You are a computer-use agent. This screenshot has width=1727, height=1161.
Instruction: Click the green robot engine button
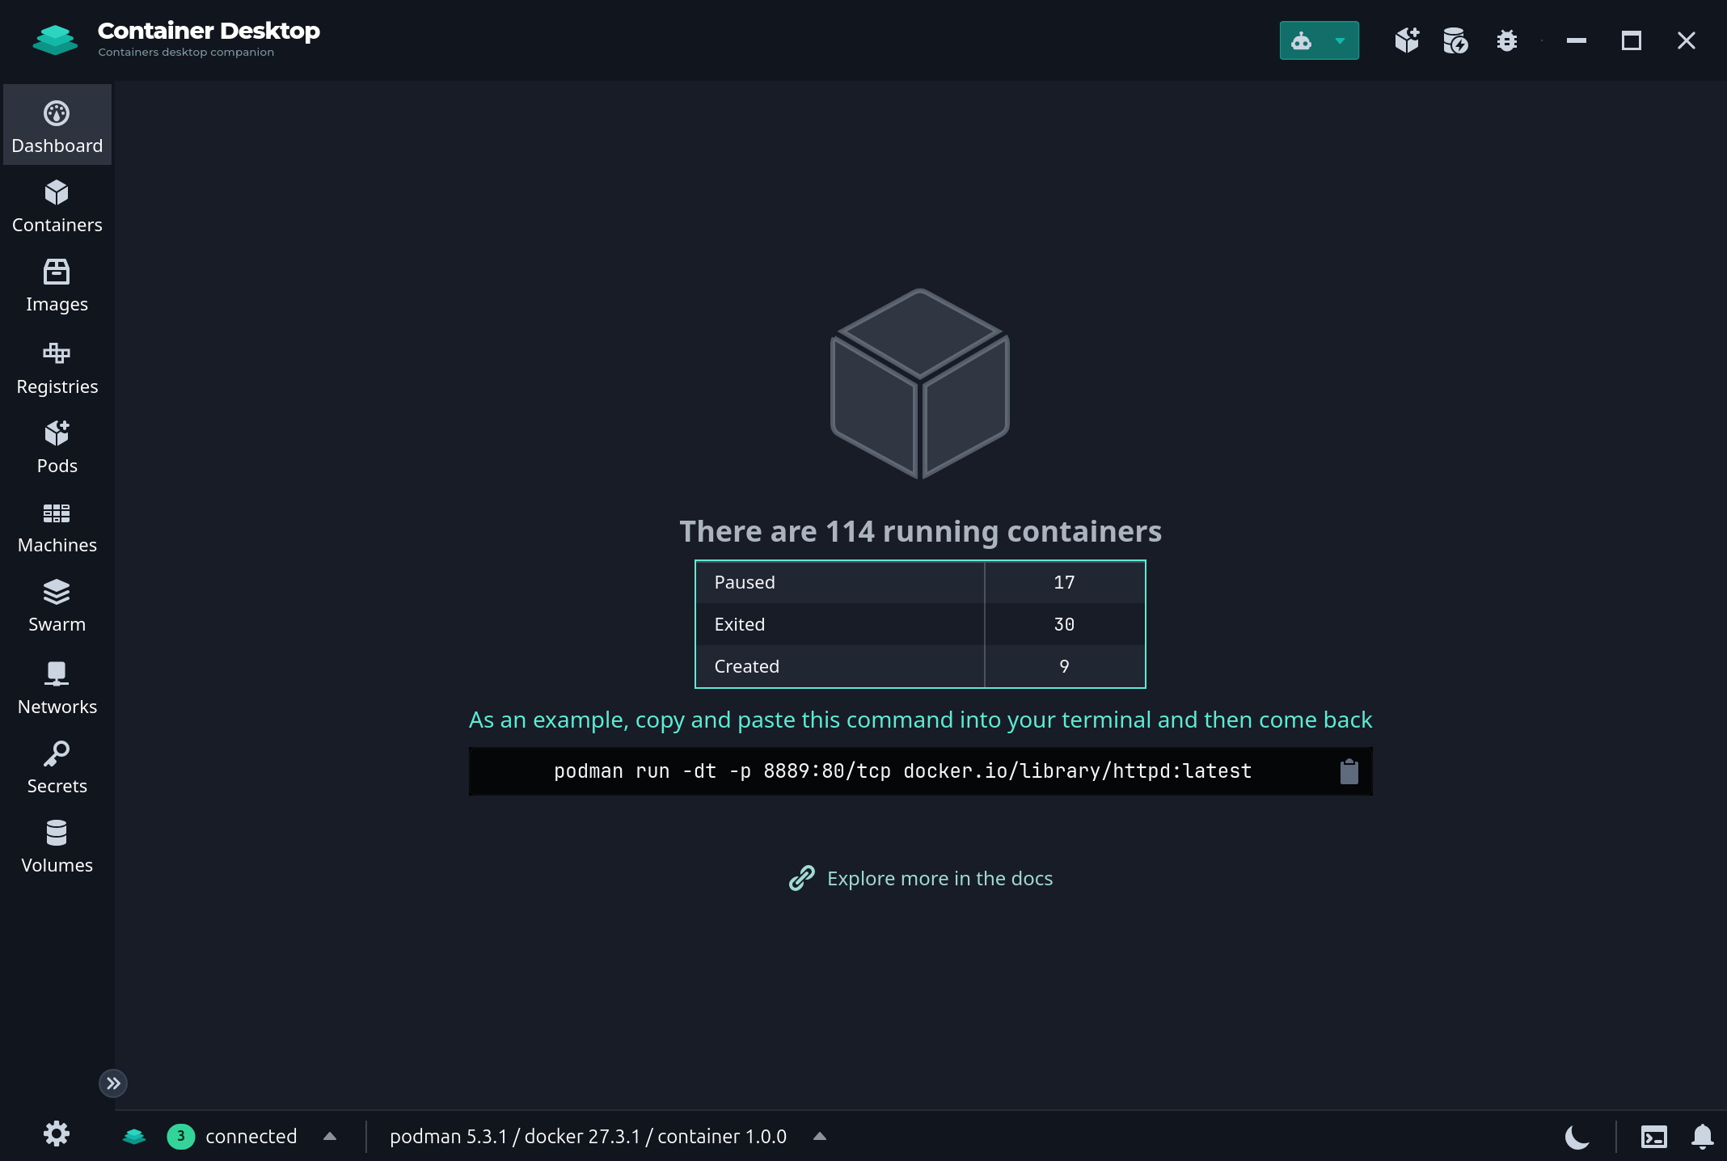point(1301,40)
